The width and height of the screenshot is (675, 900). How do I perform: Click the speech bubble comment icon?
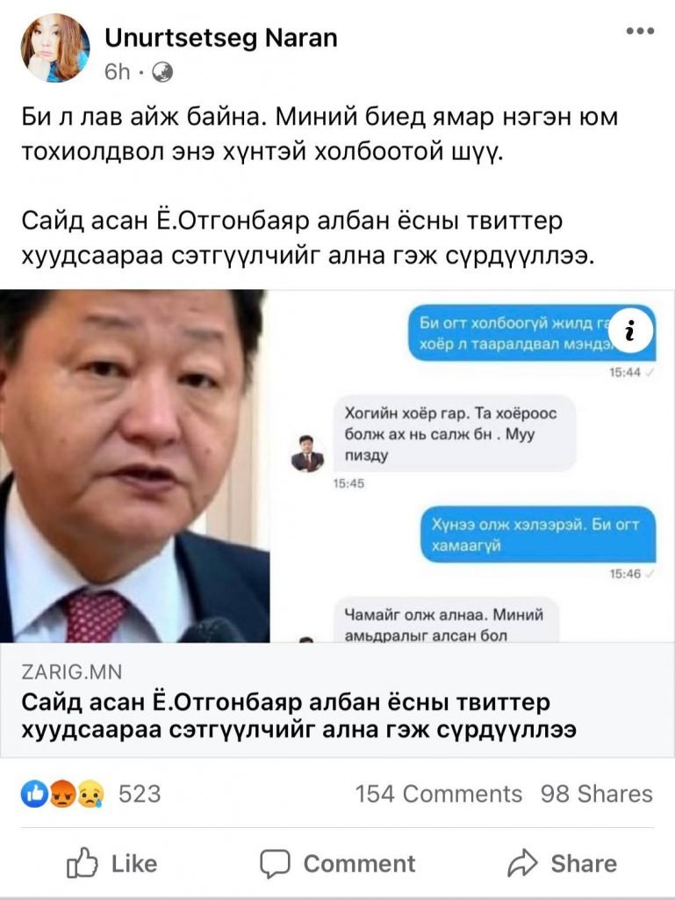coord(275,863)
